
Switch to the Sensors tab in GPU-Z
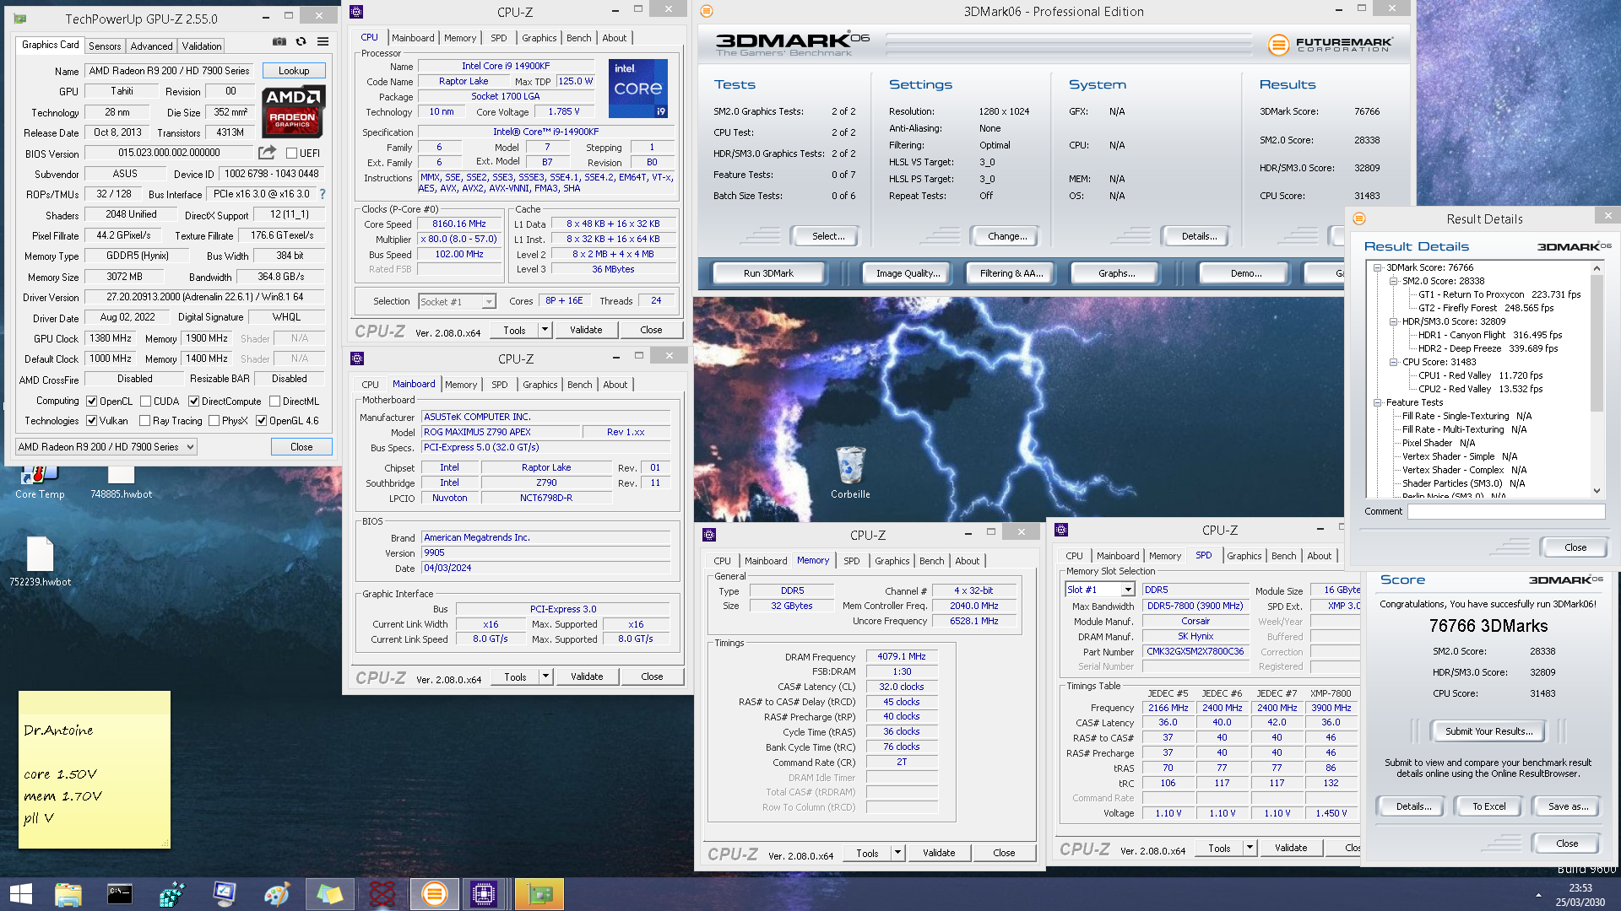(x=105, y=46)
